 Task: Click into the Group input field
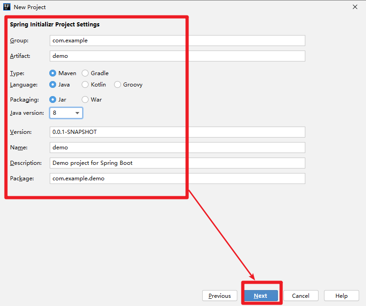click(x=178, y=41)
